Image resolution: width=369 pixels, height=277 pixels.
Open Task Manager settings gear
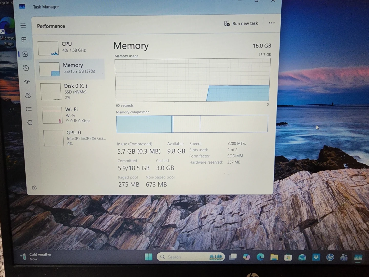(x=34, y=188)
